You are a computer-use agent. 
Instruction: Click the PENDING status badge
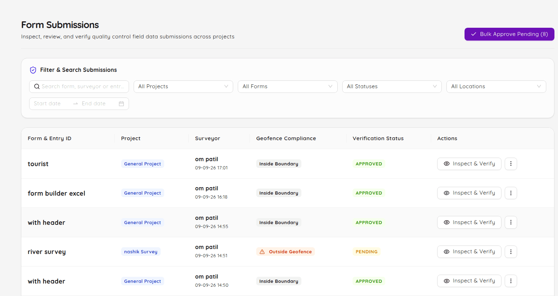coord(366,252)
